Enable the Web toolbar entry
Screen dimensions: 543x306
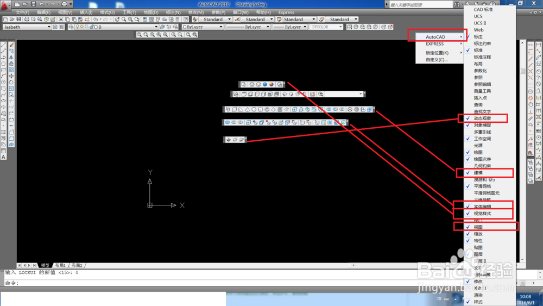coord(490,30)
